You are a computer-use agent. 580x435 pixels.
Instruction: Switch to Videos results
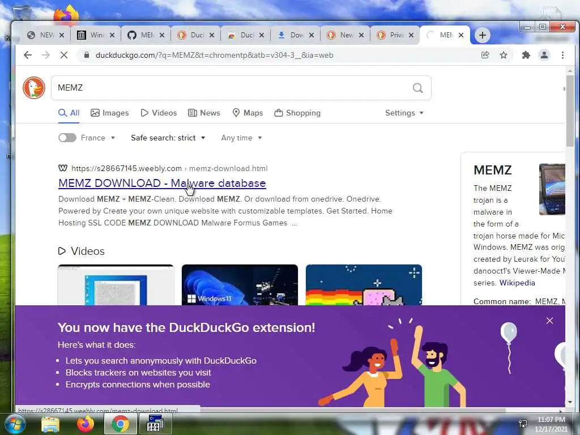pyautogui.click(x=159, y=113)
